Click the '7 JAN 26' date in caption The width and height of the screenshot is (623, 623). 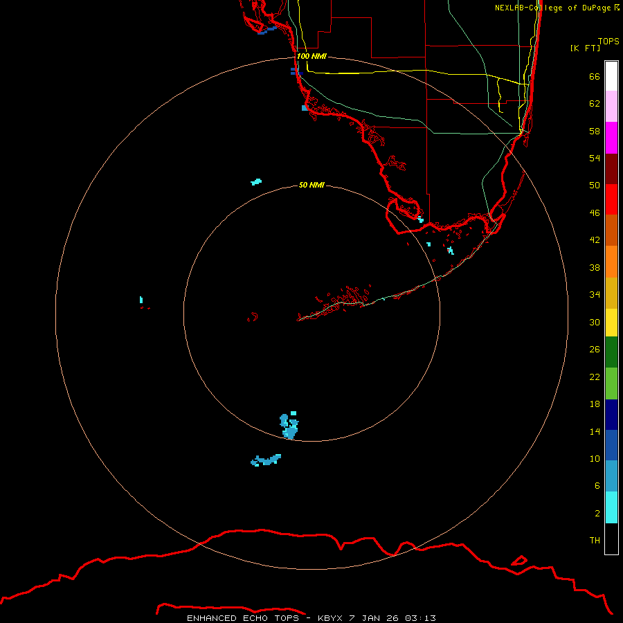point(374,618)
